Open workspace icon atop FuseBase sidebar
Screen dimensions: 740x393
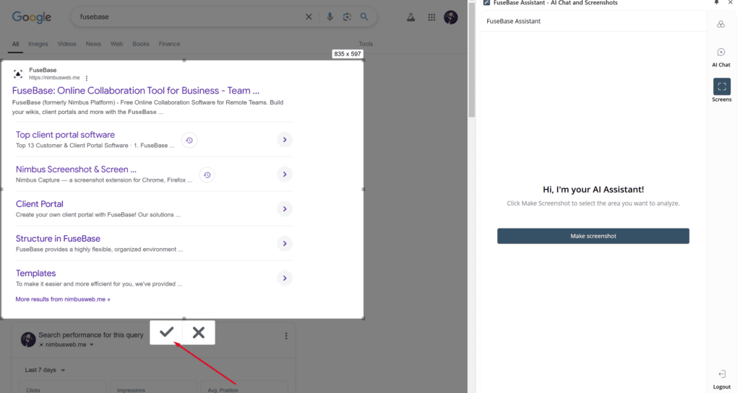720,24
